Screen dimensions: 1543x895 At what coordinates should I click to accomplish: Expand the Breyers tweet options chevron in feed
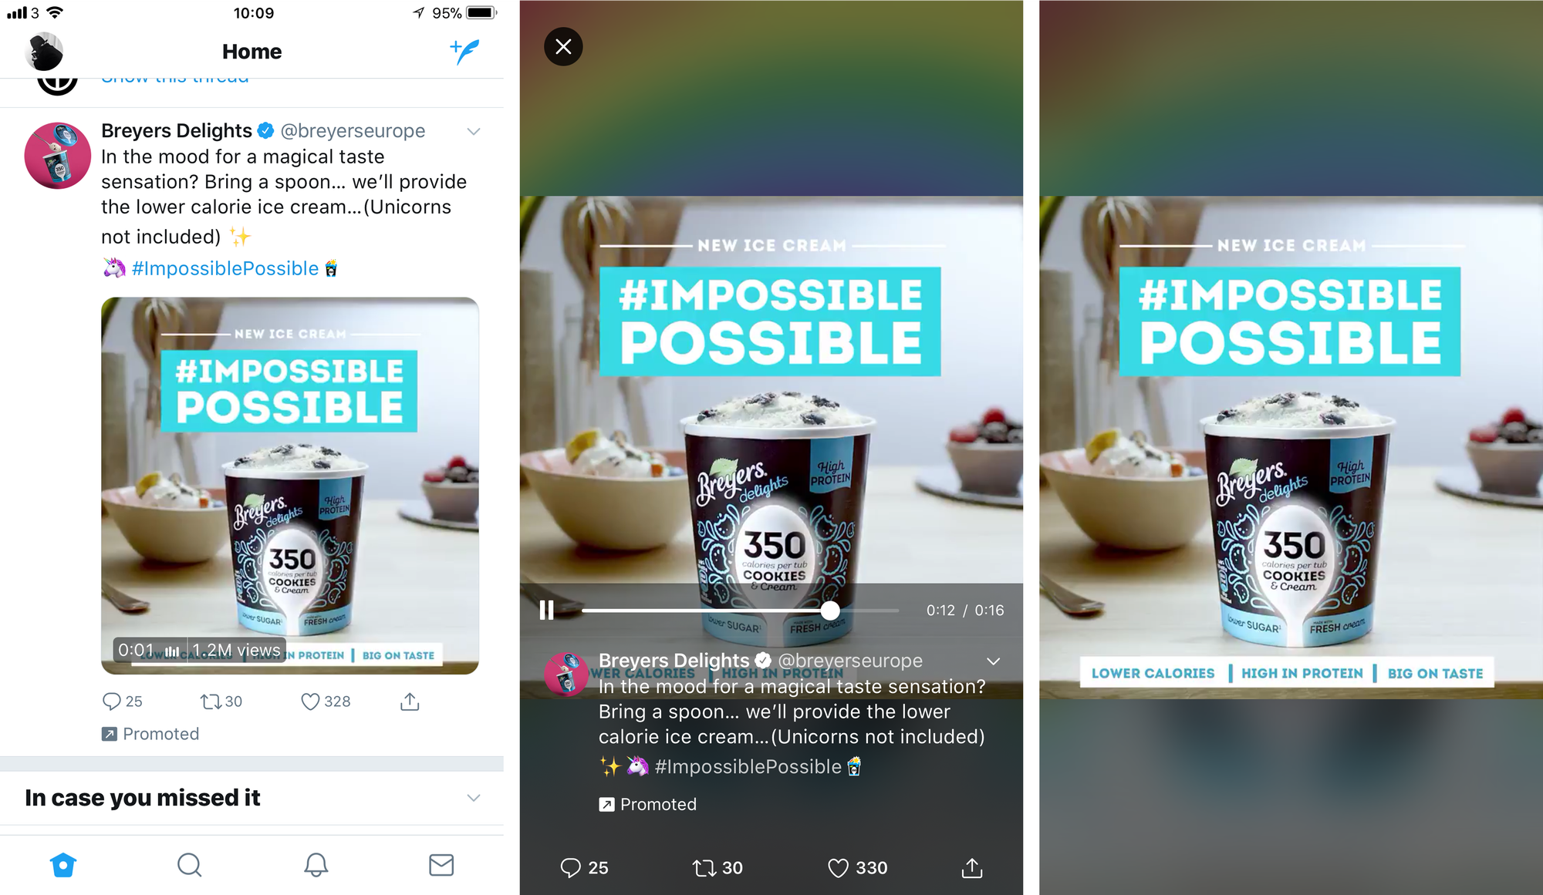[474, 131]
